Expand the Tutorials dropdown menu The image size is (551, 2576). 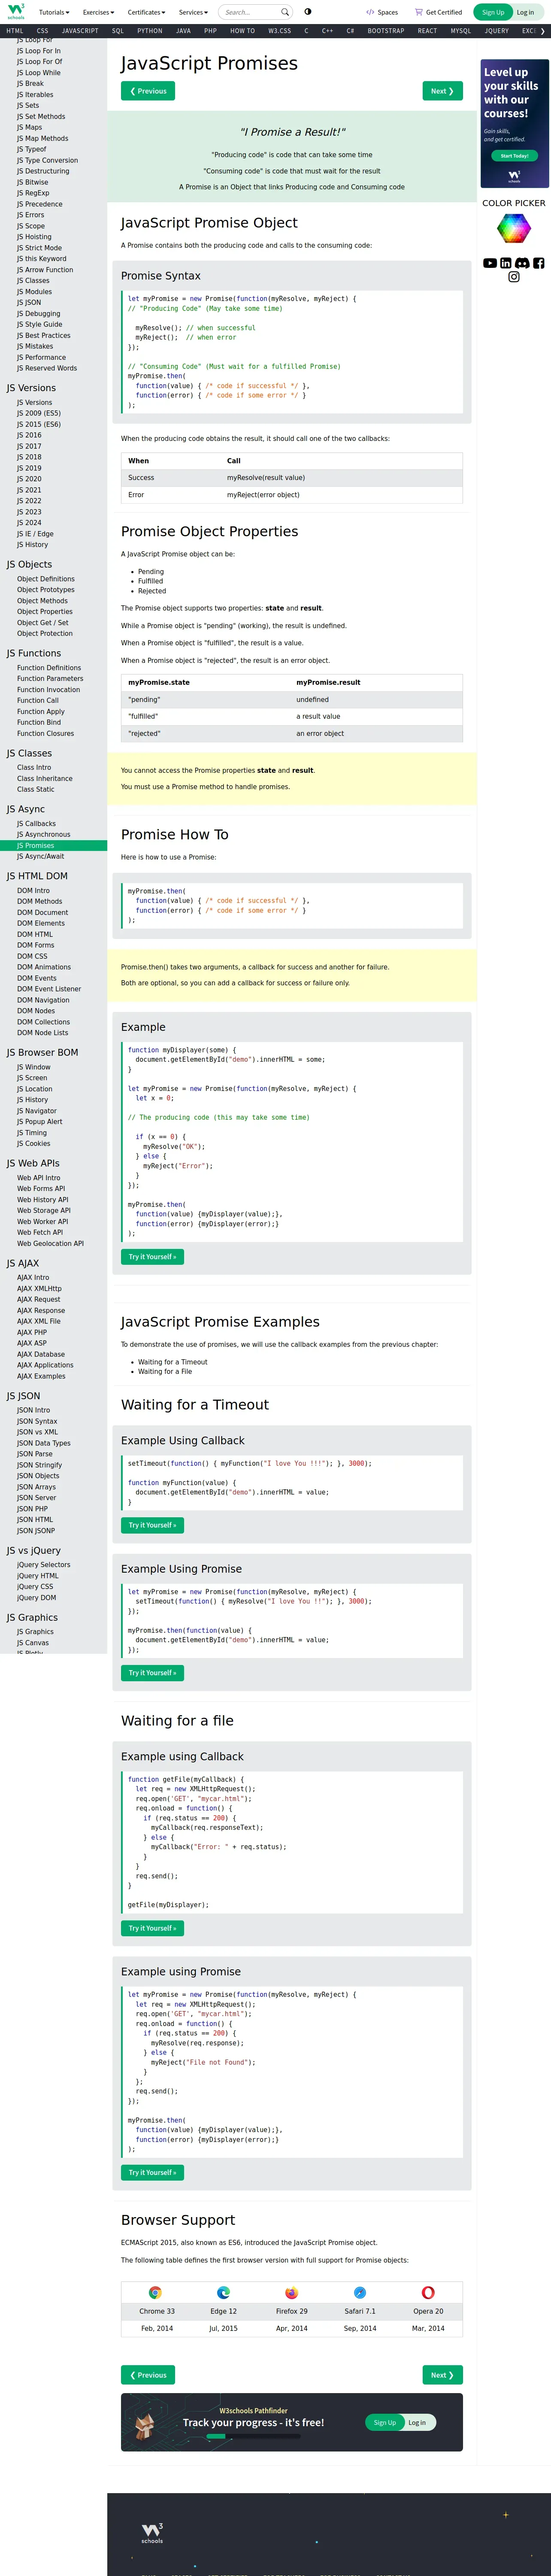click(54, 12)
